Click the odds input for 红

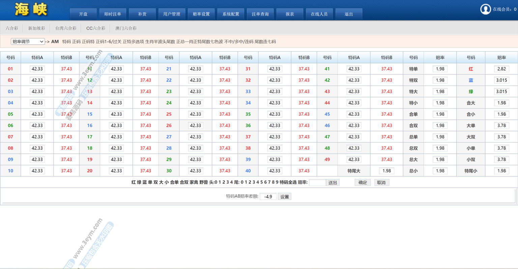[x=501, y=69]
